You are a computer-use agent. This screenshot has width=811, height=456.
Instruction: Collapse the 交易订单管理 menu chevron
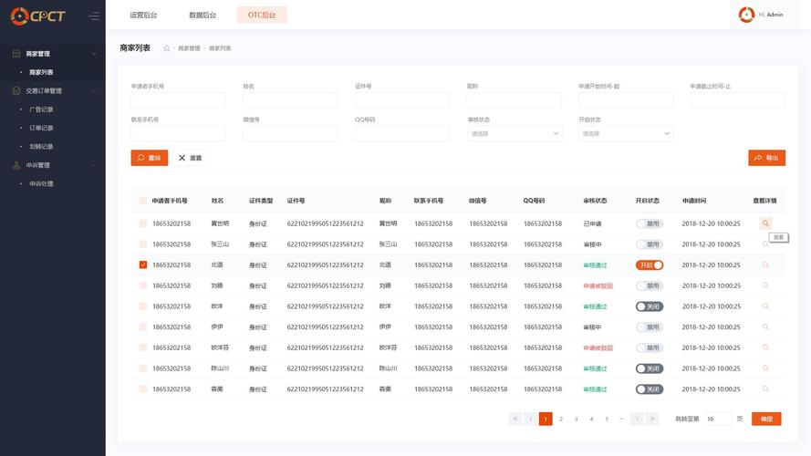(94, 91)
